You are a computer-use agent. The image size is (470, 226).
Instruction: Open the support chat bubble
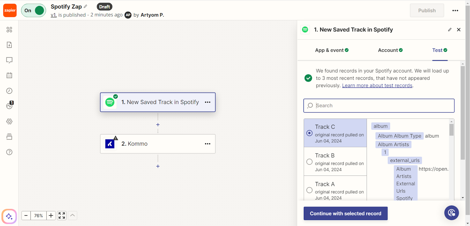tap(451, 213)
